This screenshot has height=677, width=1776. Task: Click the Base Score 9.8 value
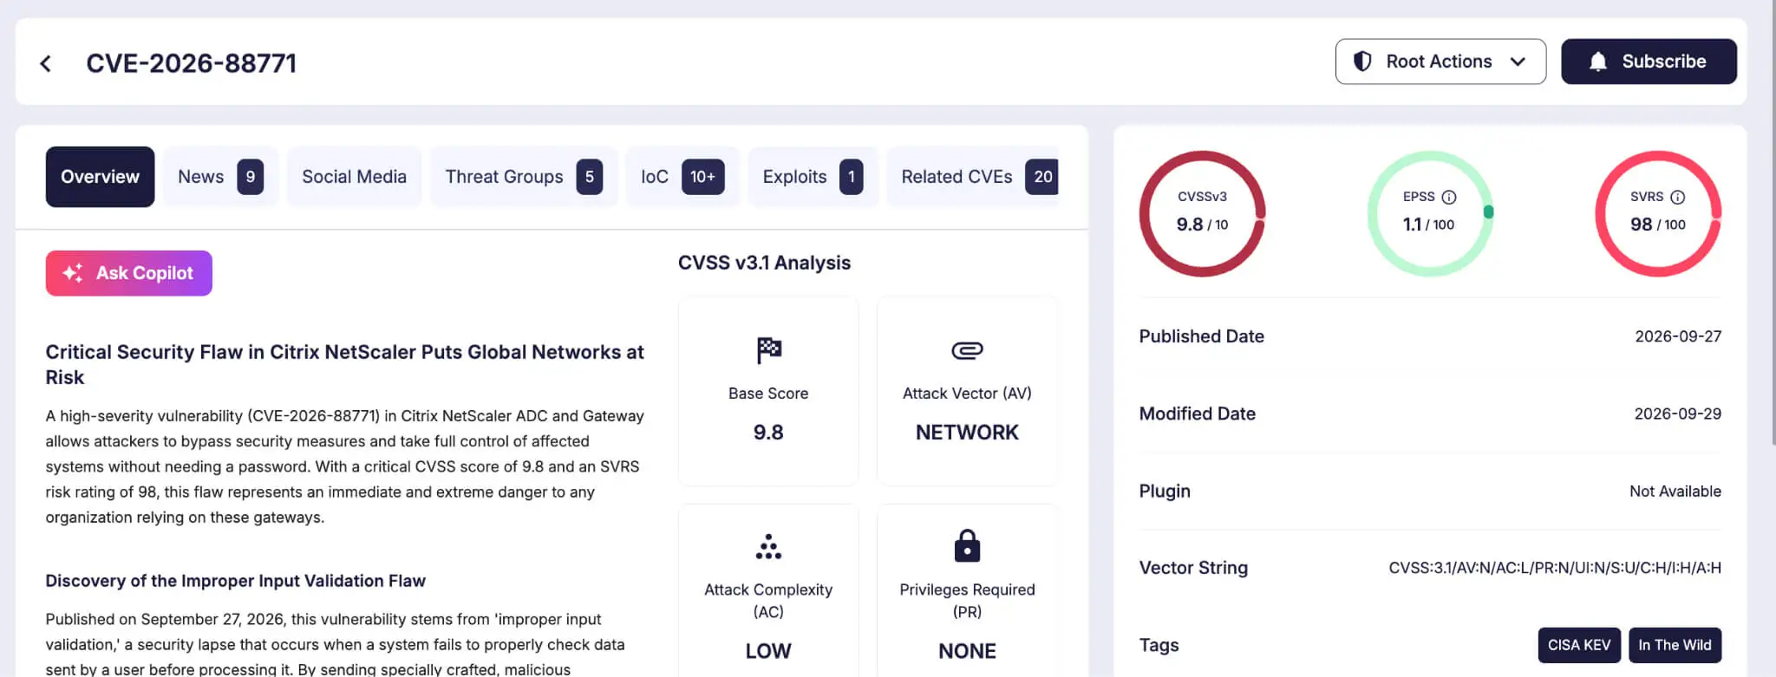click(768, 433)
